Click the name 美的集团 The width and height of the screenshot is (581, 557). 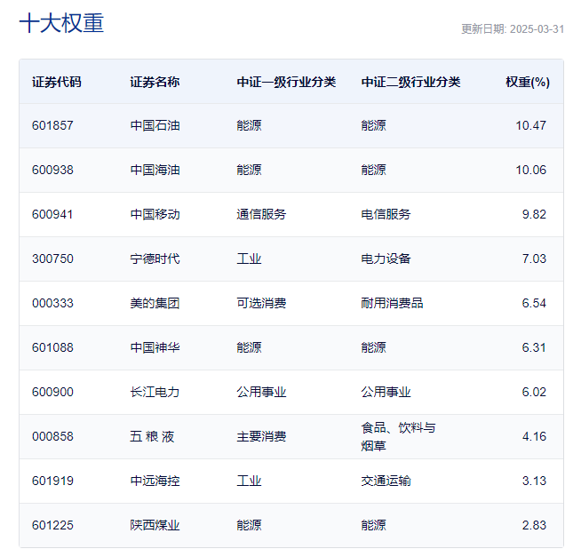click(x=155, y=303)
